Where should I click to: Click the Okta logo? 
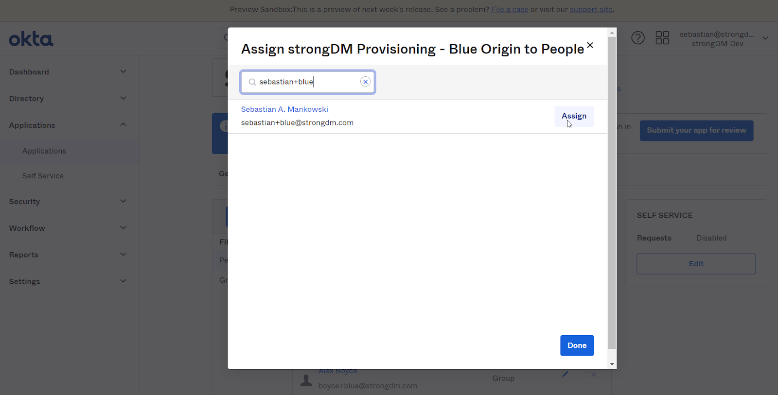(31, 39)
